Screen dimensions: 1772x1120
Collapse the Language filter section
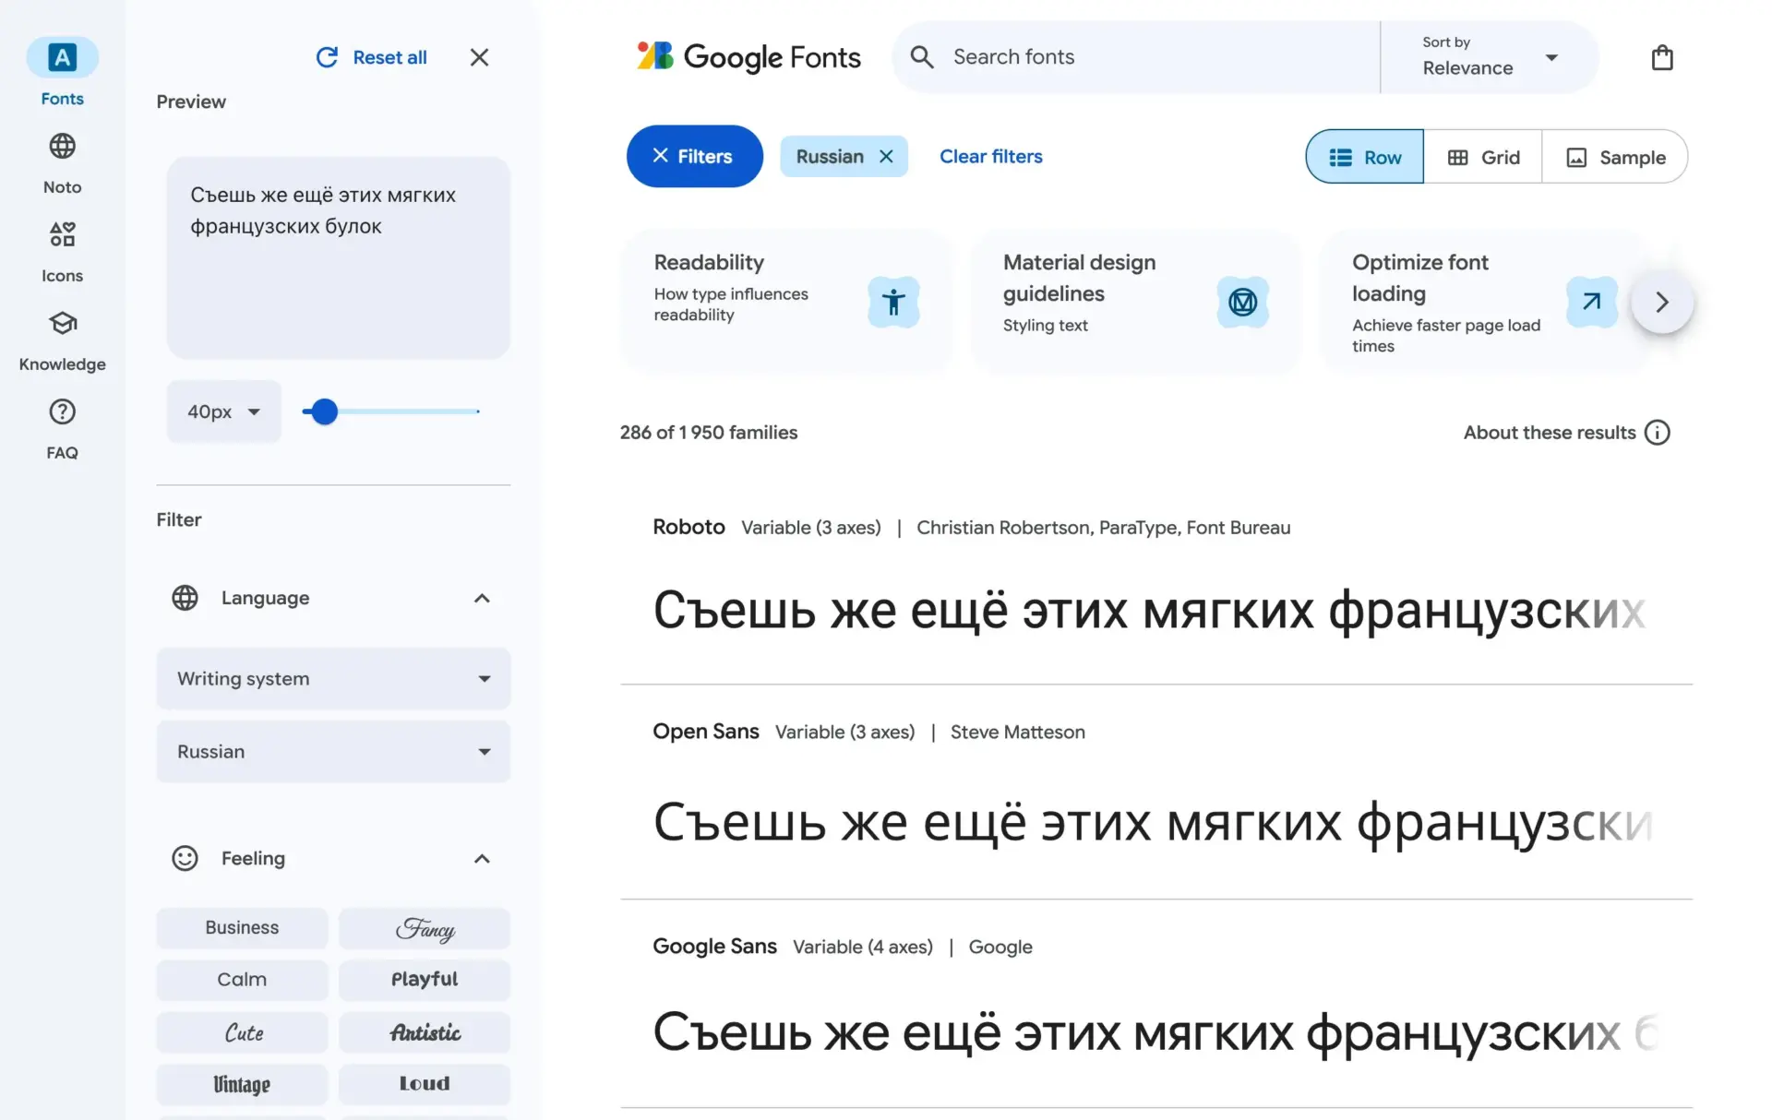(x=482, y=598)
